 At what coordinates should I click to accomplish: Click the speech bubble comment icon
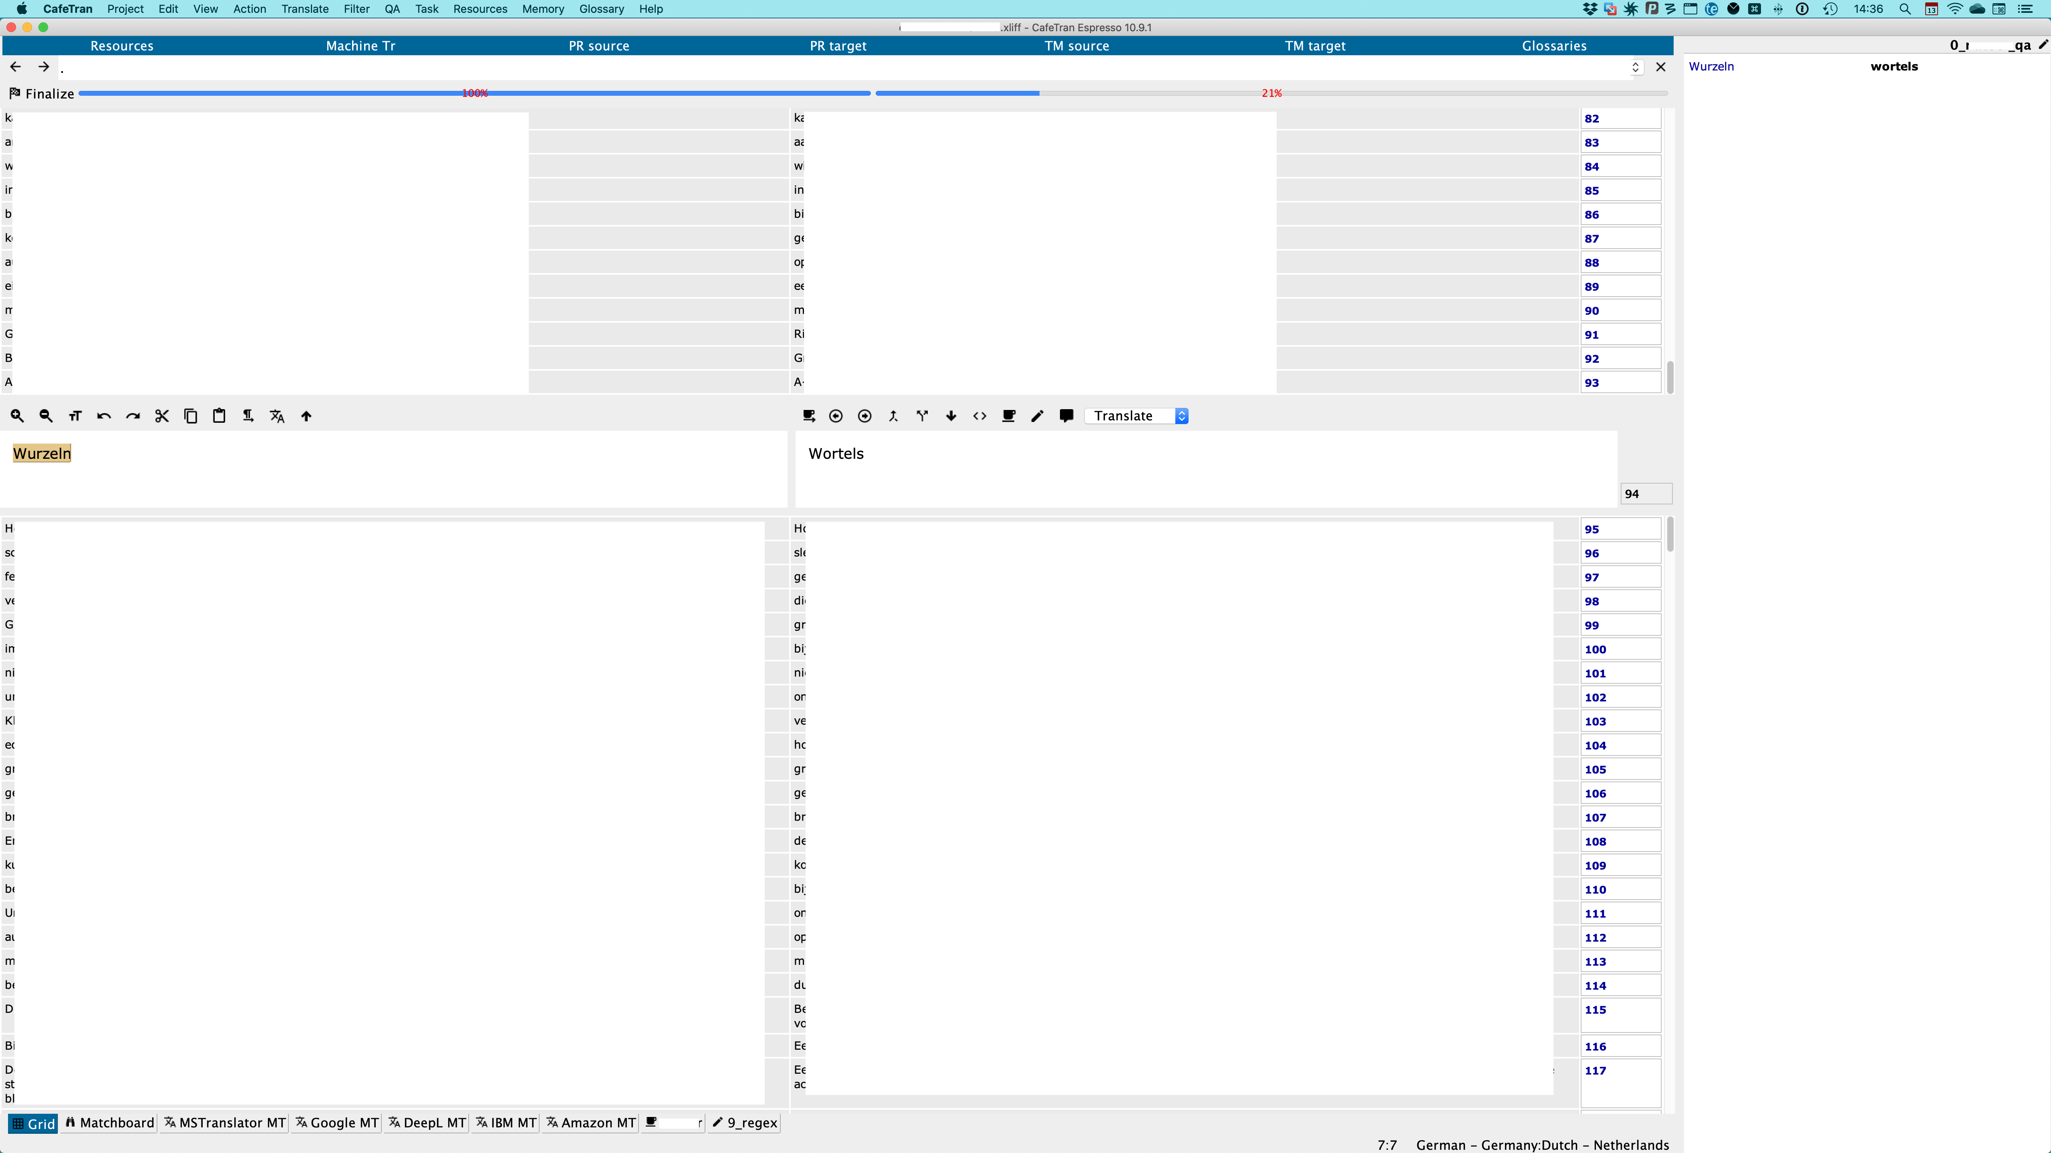point(1066,416)
